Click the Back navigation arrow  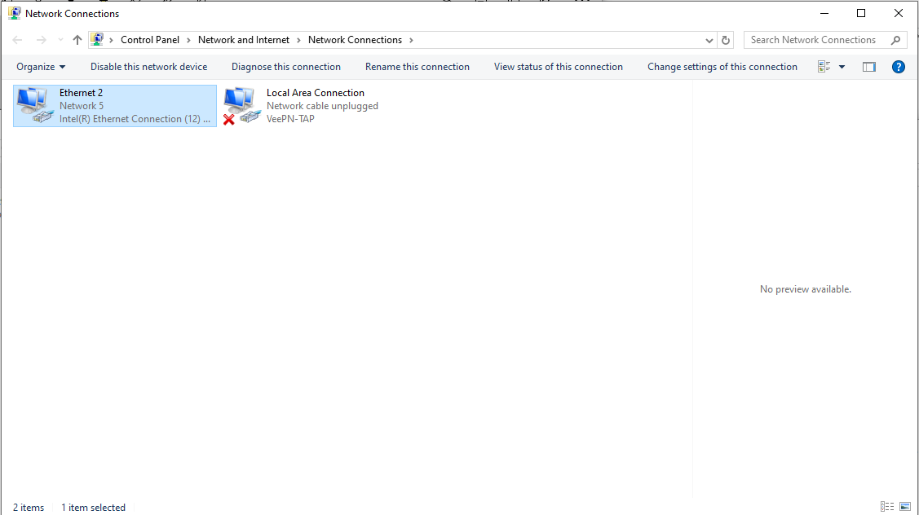[x=18, y=40]
